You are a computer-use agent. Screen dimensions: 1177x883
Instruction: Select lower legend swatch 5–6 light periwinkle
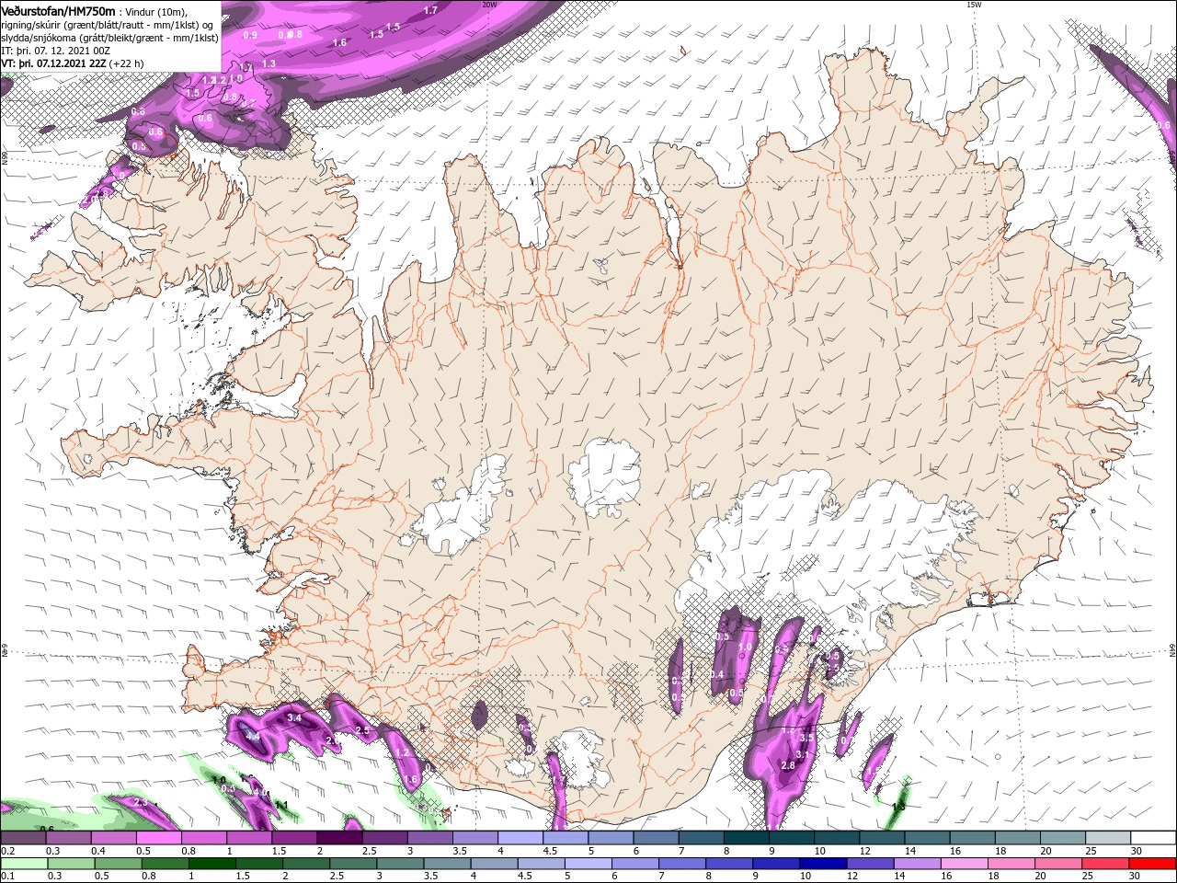point(588,864)
